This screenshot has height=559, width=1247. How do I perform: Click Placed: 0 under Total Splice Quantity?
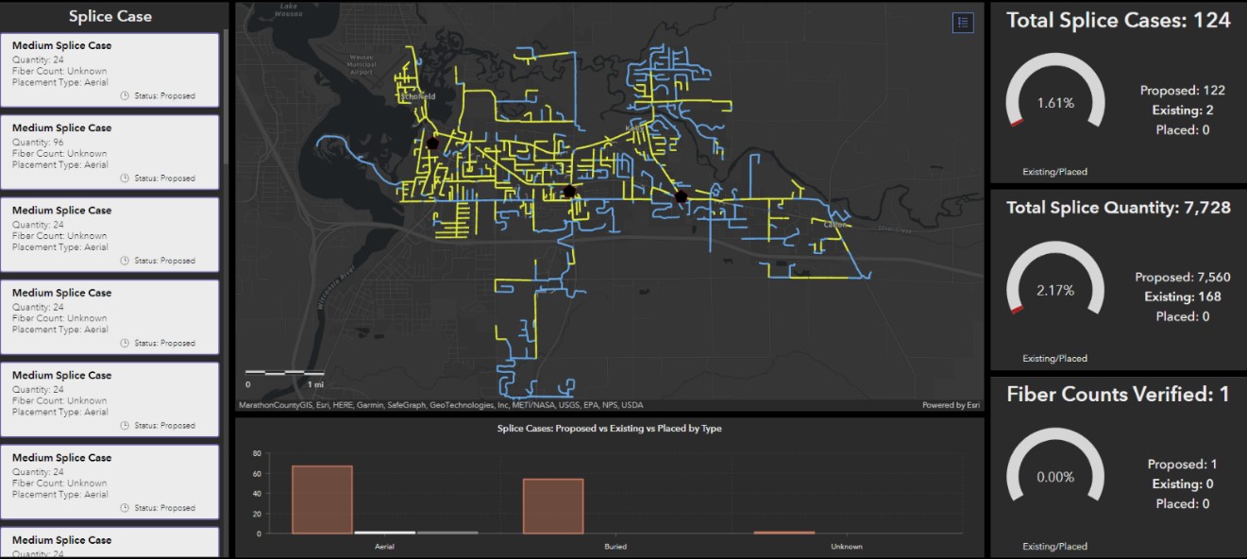point(1183,317)
